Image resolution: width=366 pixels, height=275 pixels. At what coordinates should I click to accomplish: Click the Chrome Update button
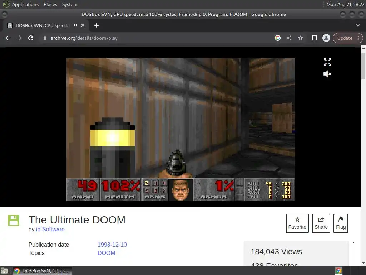[345, 38]
